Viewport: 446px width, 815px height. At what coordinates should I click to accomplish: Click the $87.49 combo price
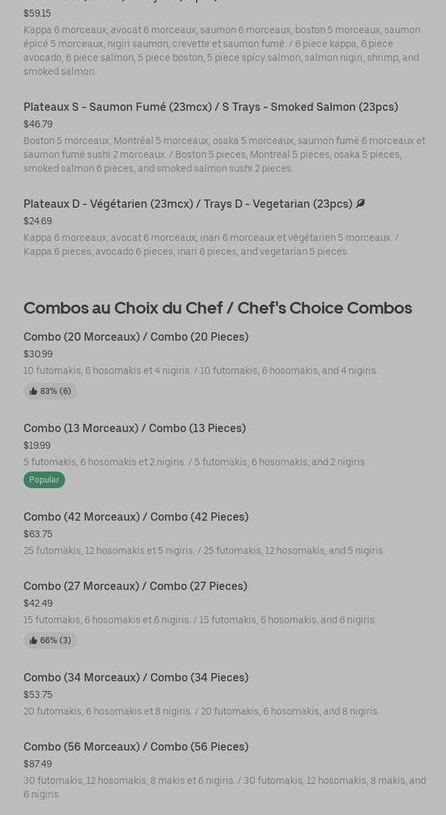coord(37,764)
